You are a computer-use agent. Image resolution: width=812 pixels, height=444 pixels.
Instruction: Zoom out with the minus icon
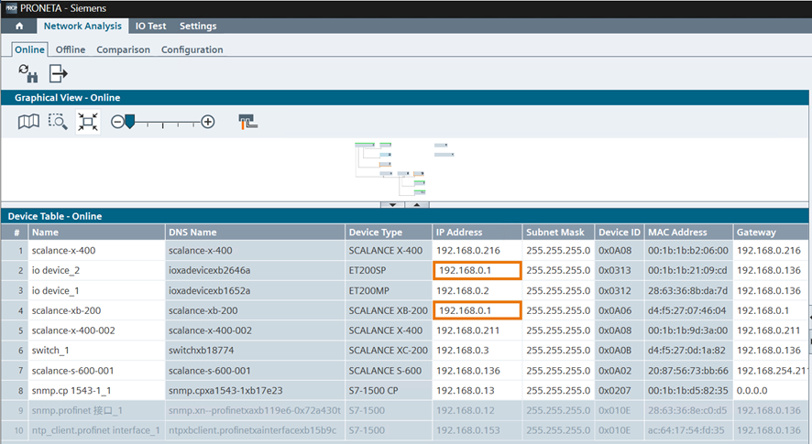pos(117,122)
